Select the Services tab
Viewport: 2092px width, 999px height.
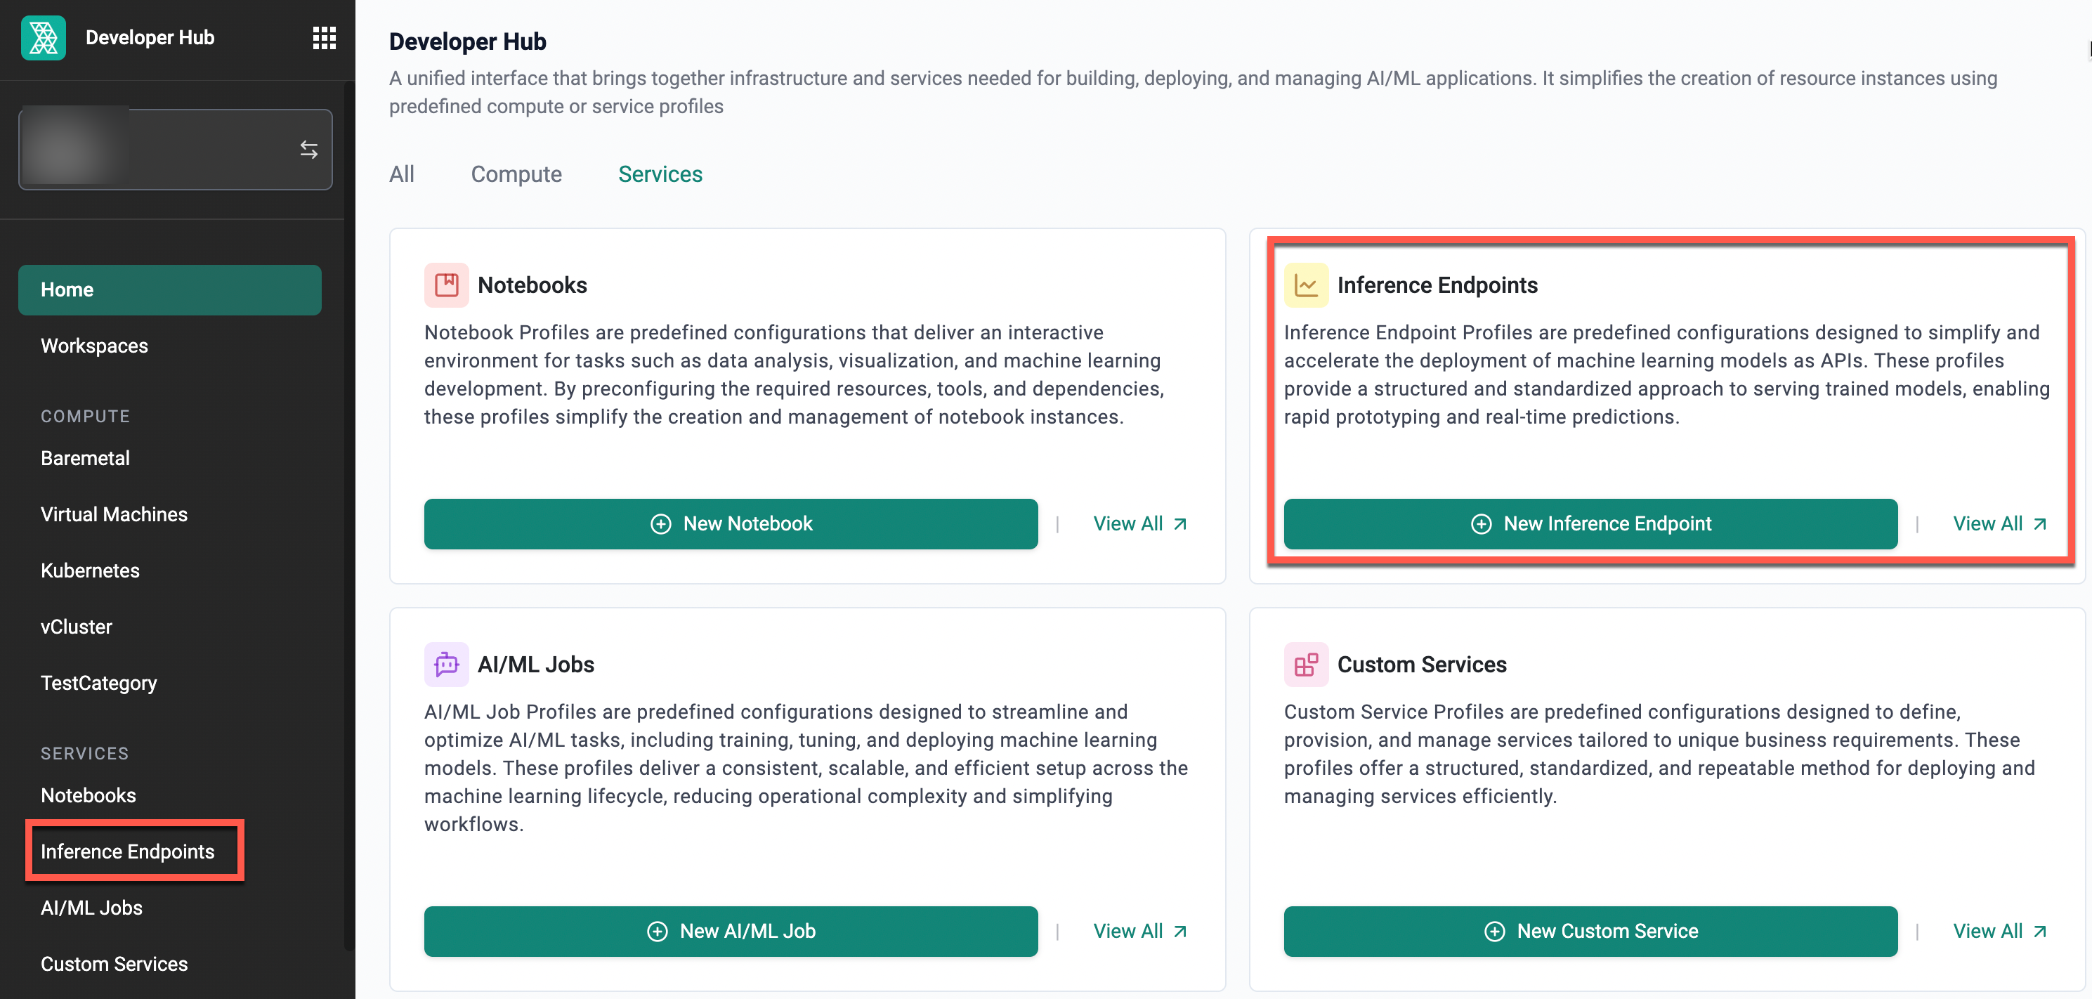(660, 174)
